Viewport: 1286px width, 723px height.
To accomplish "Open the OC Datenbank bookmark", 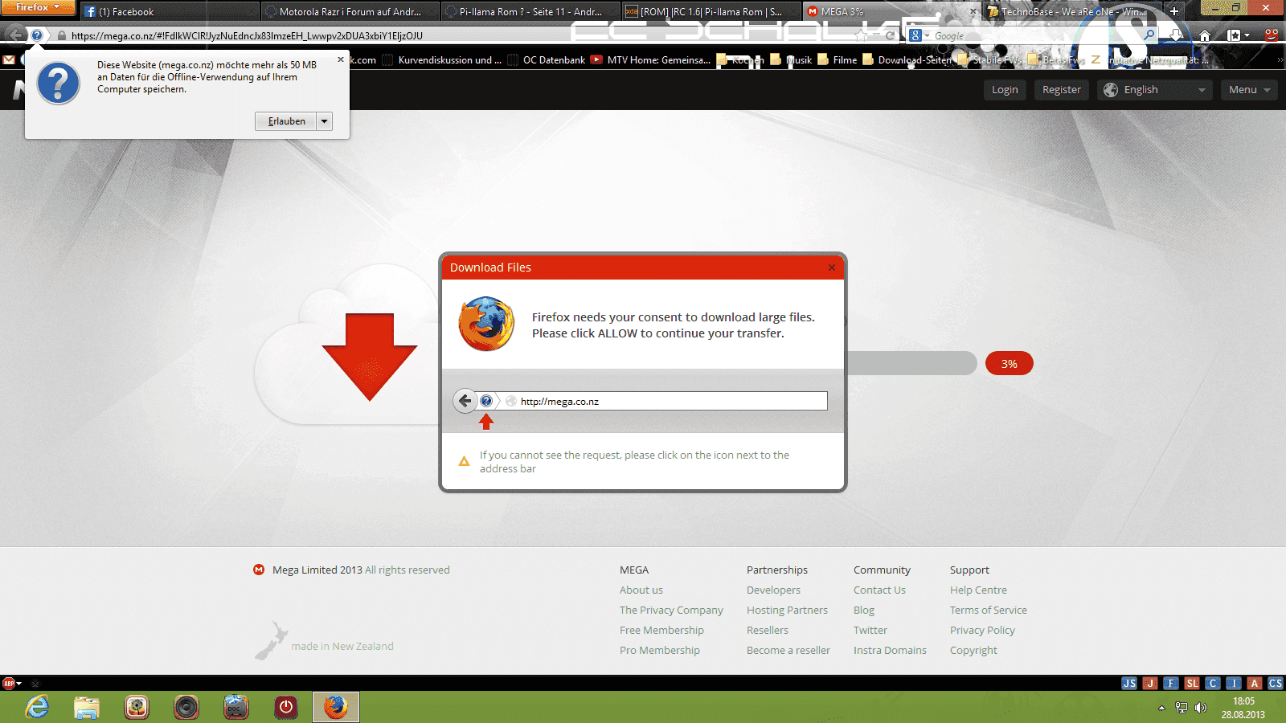I will [547, 59].
